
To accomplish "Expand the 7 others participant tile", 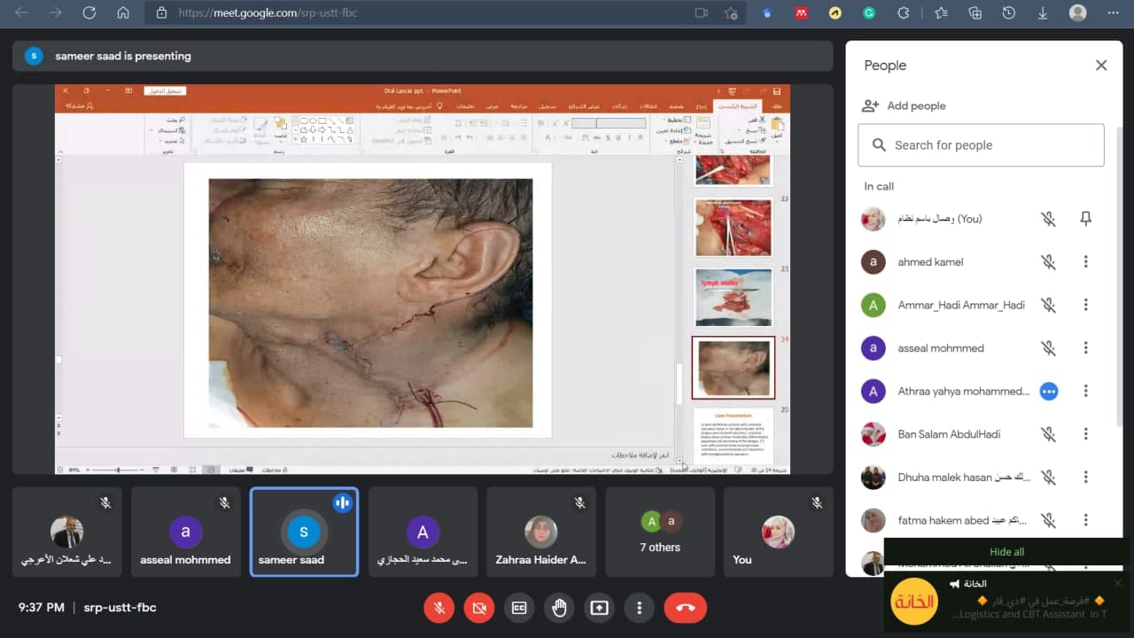I will point(660,532).
